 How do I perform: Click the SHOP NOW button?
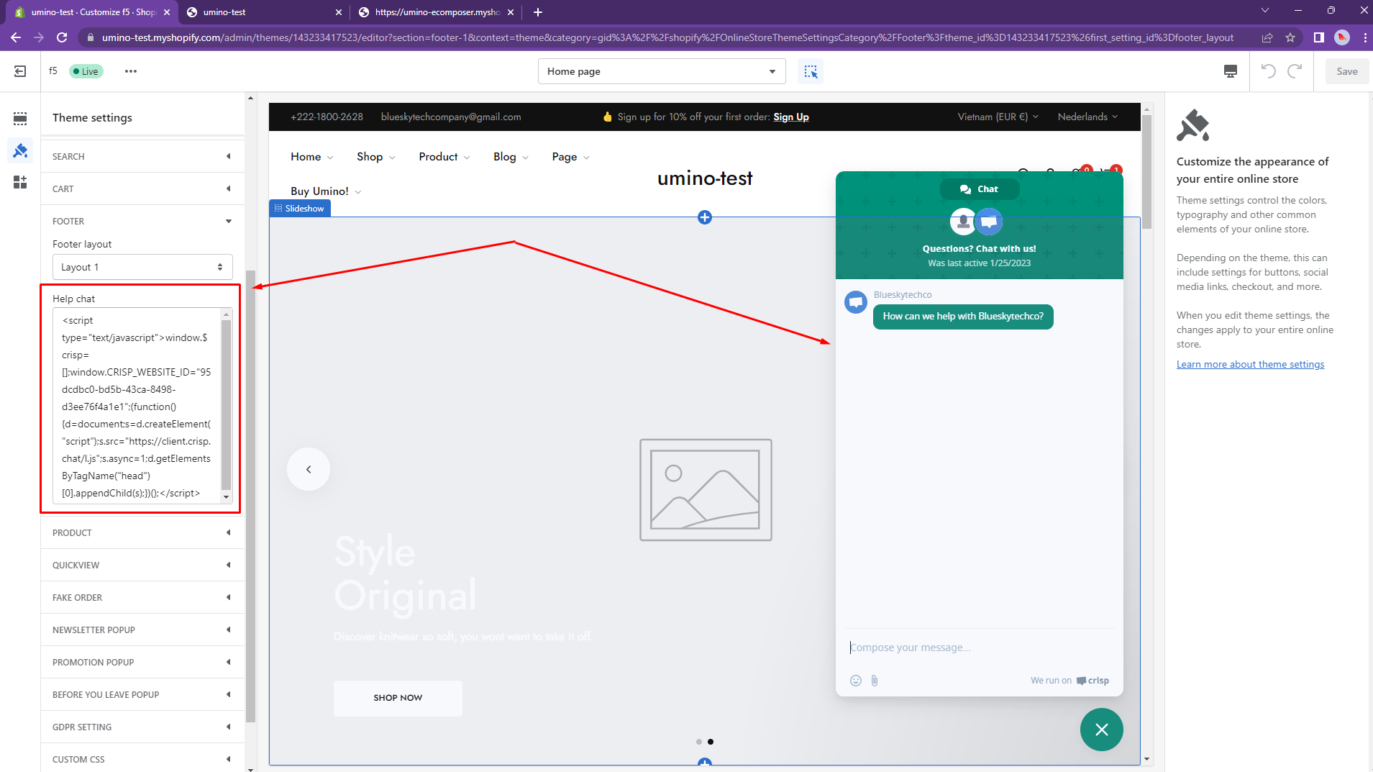pos(398,698)
